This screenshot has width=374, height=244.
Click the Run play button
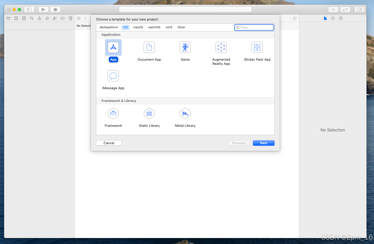(43, 10)
